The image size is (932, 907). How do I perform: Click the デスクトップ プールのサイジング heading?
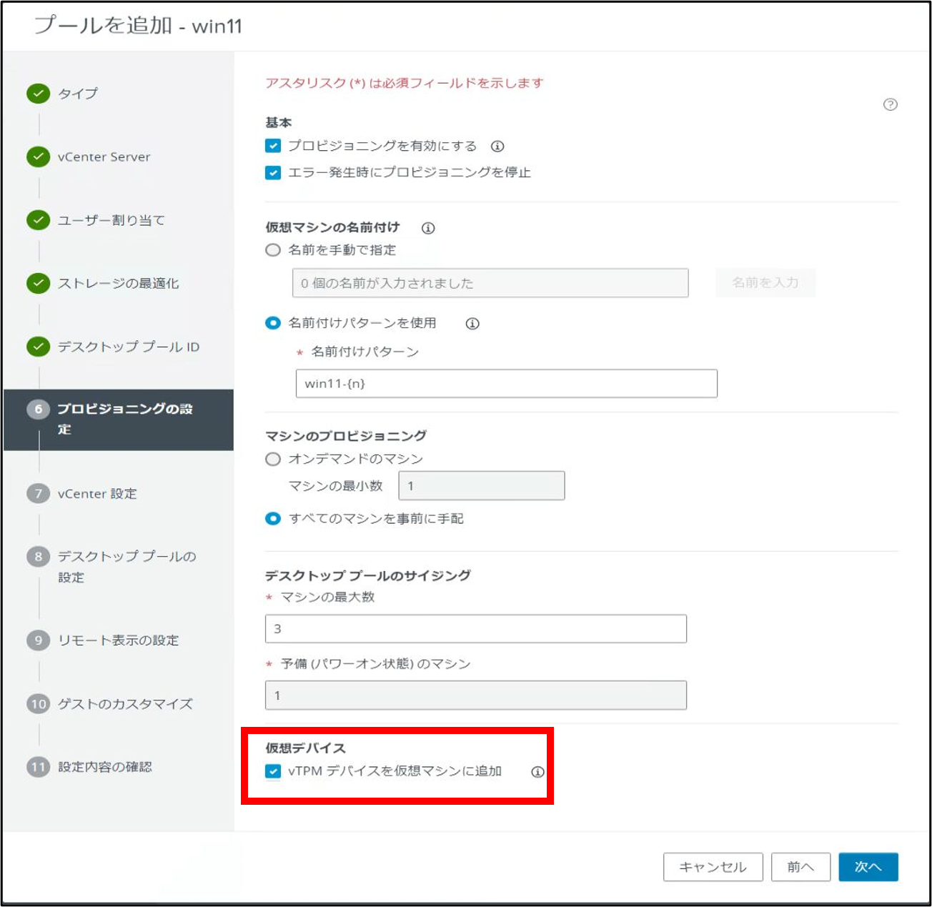click(x=368, y=576)
